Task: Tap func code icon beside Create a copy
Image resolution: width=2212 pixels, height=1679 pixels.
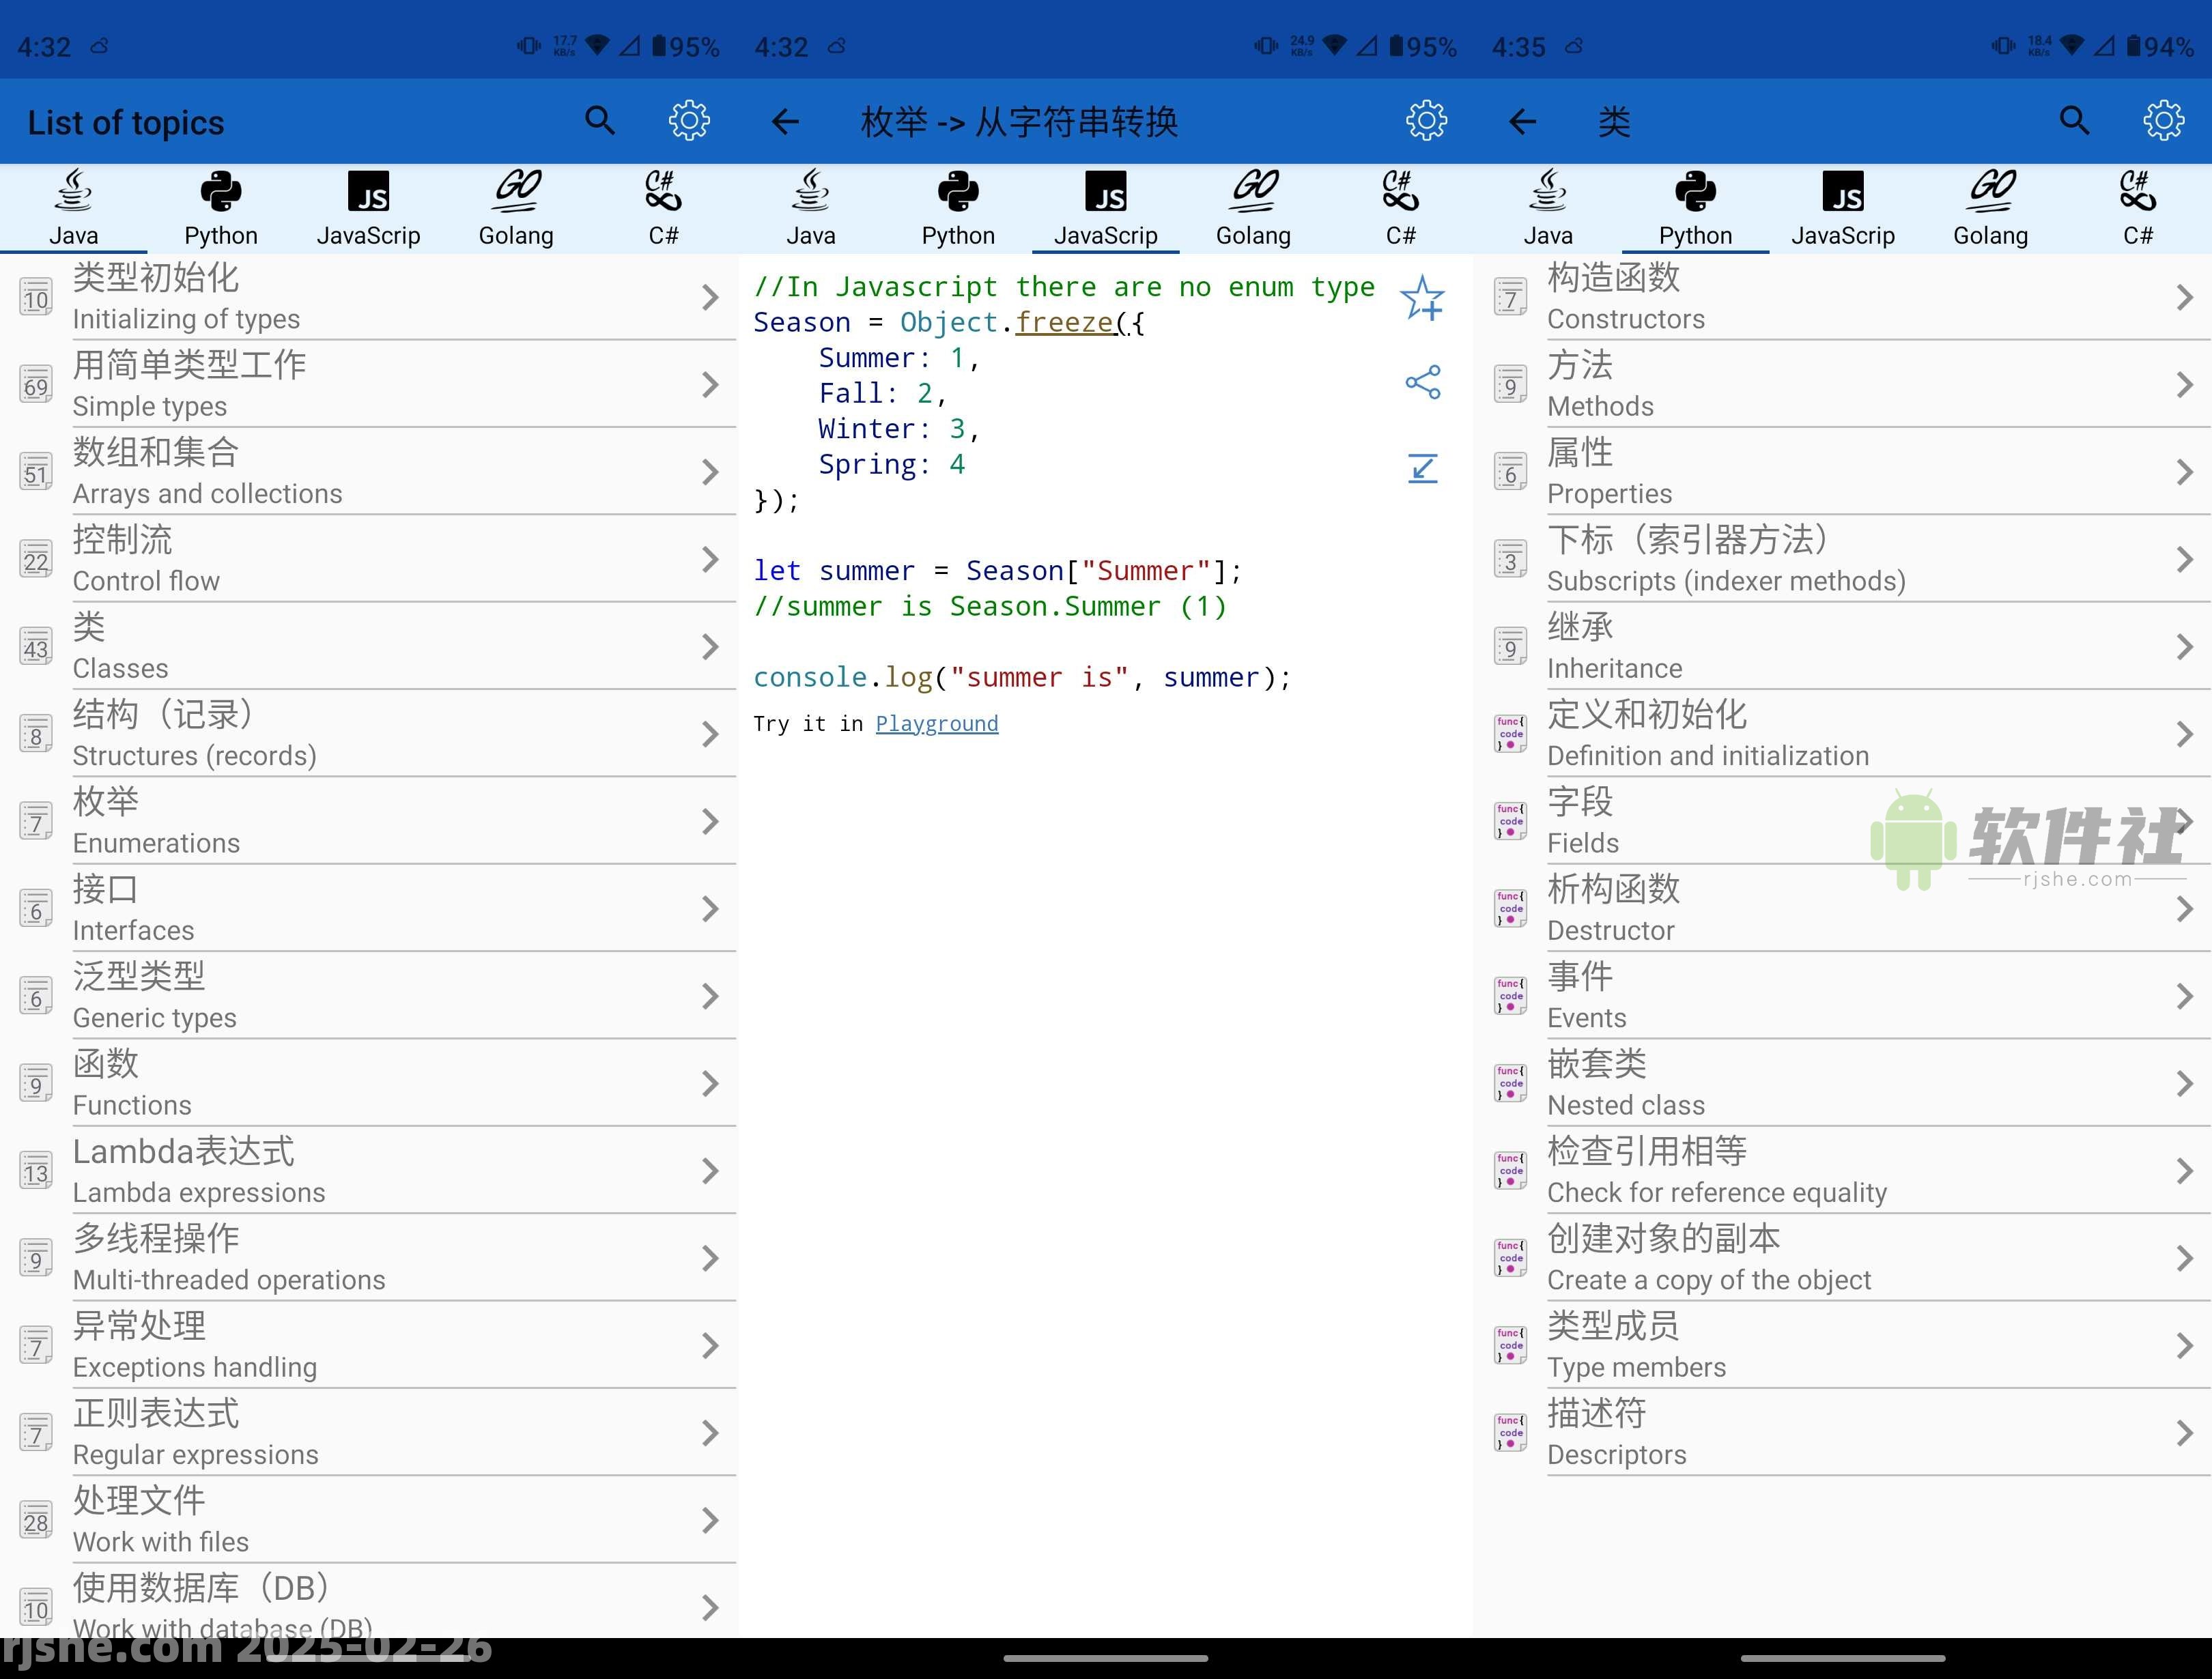Action: click(x=1510, y=1258)
